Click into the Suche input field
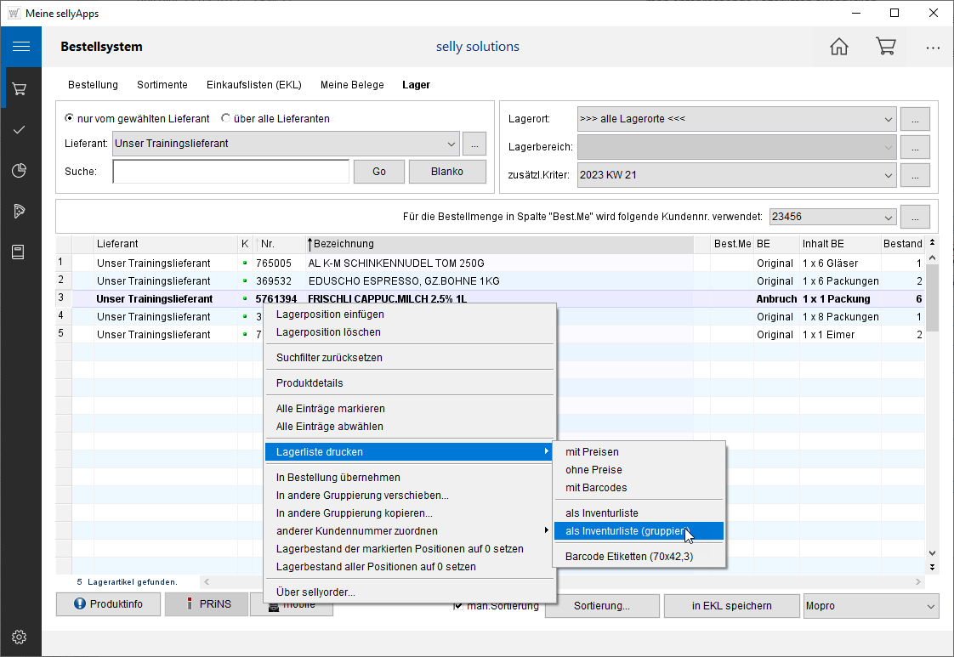The image size is (954, 657). [230, 172]
